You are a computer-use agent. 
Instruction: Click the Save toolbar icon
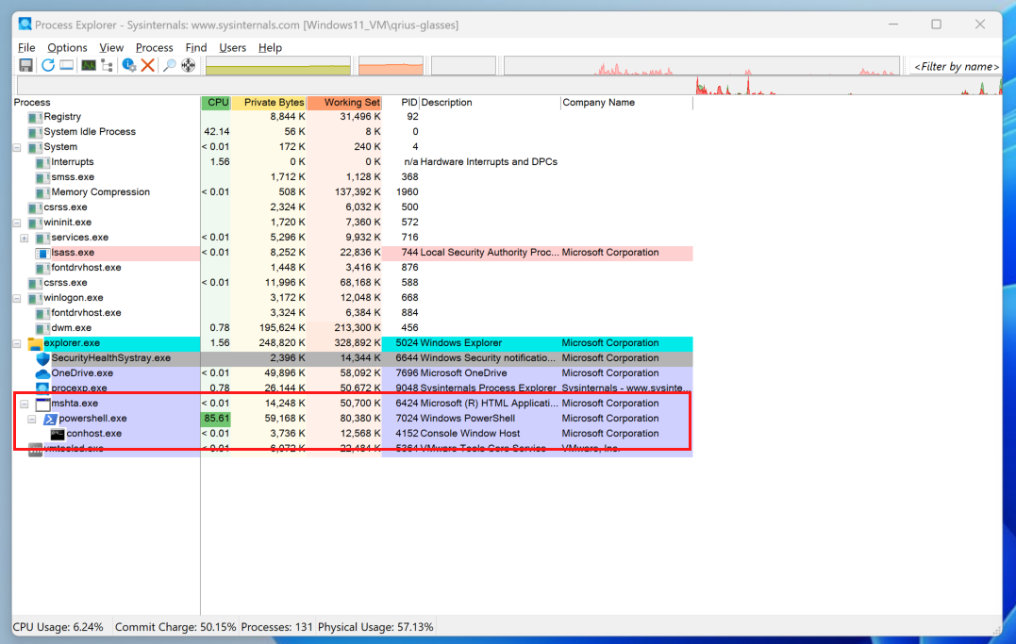point(25,65)
